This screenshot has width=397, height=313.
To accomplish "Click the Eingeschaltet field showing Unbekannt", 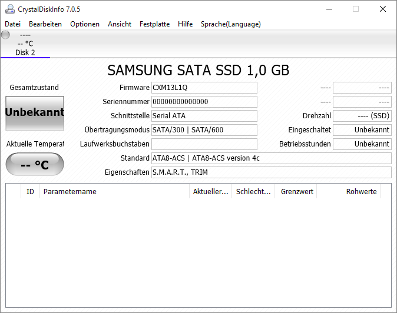I will (362, 130).
